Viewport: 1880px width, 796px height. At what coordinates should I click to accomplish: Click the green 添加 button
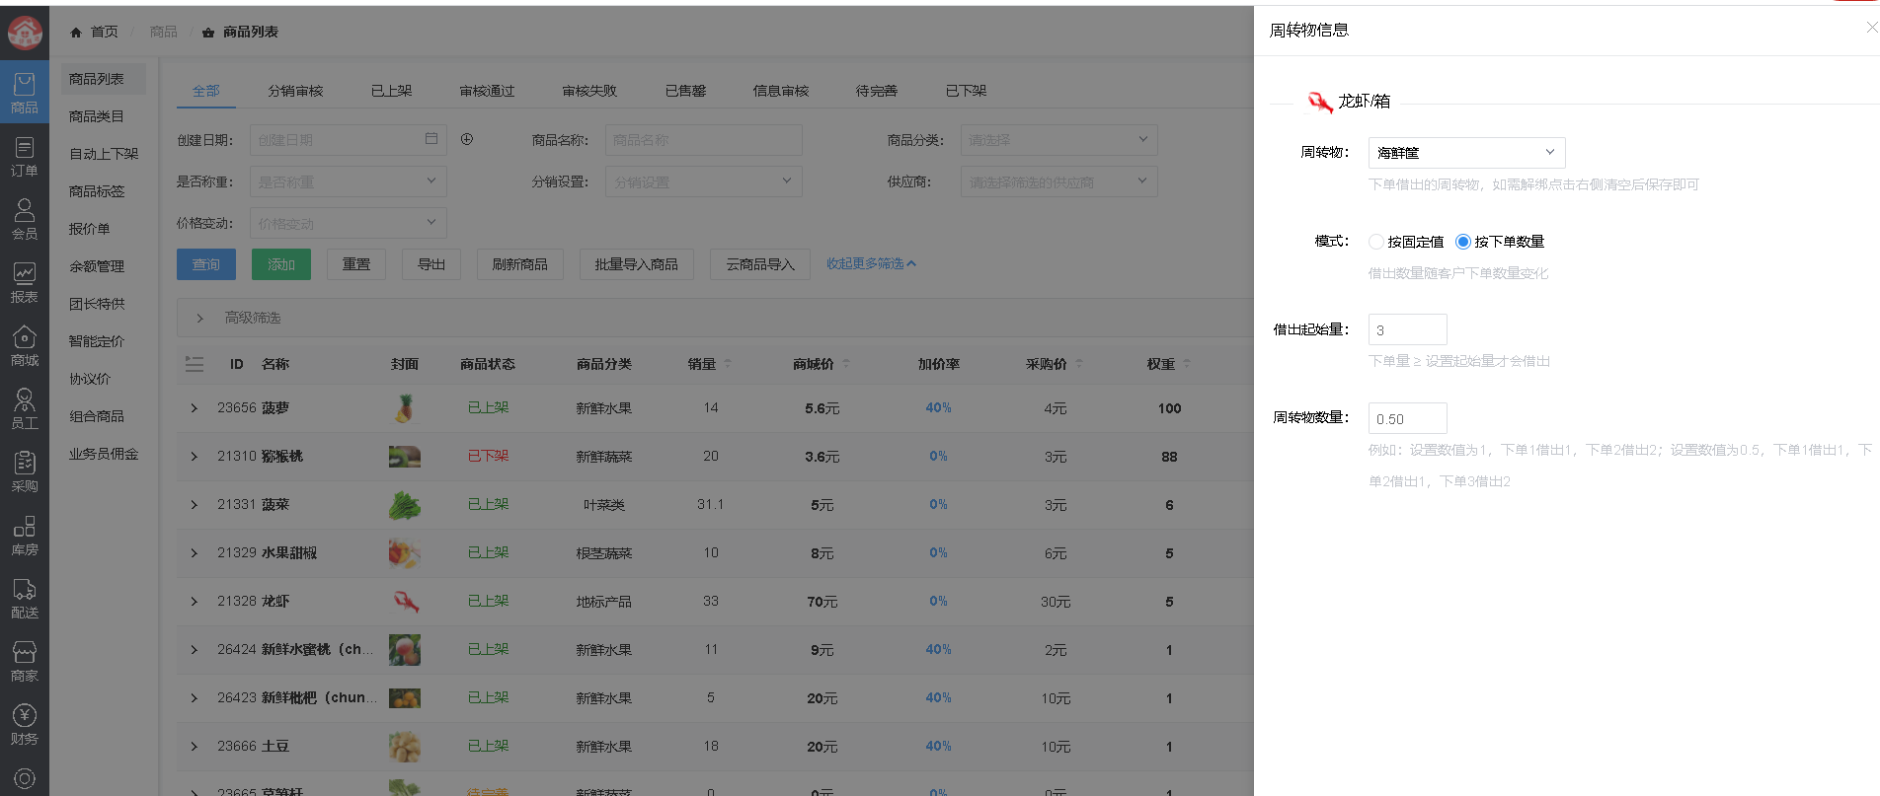(281, 264)
